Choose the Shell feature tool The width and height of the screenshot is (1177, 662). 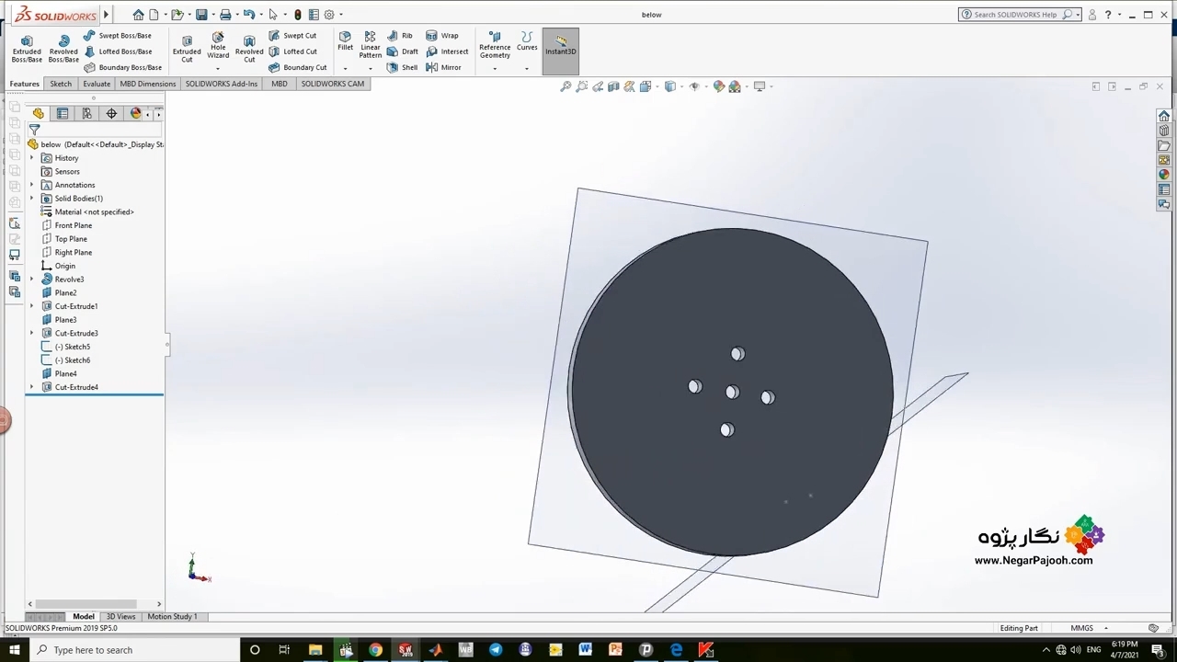click(403, 67)
